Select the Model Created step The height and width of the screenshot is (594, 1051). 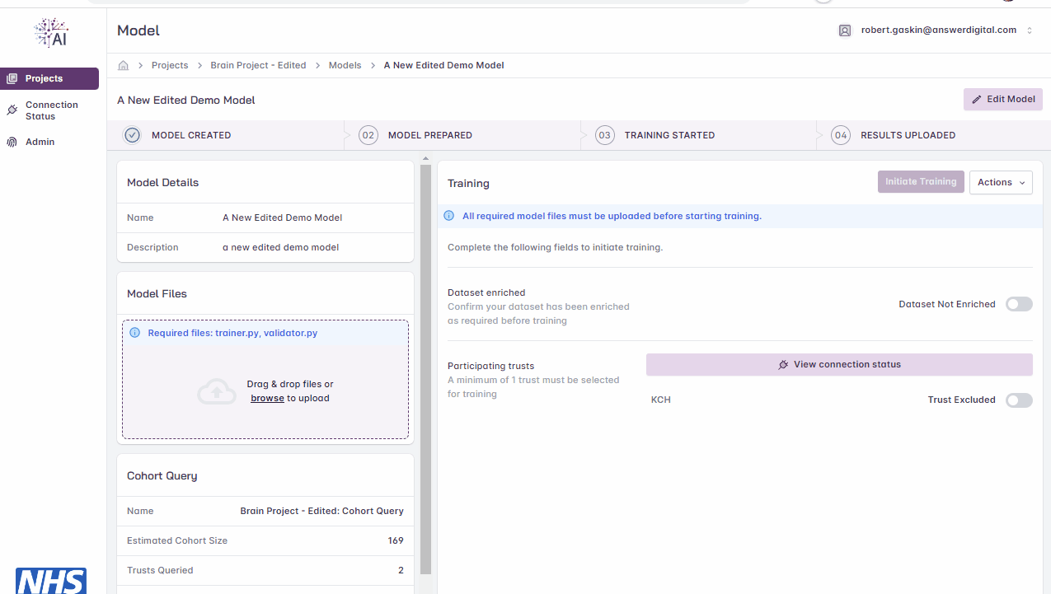(226, 135)
